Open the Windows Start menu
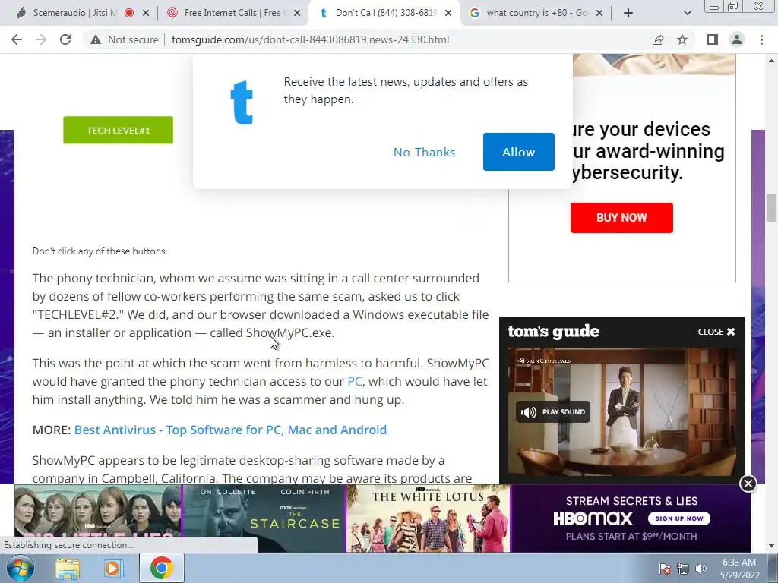 [x=21, y=568]
